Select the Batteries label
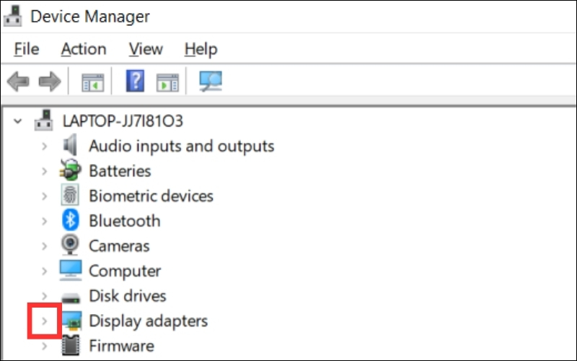577x361 pixels. coord(120,171)
